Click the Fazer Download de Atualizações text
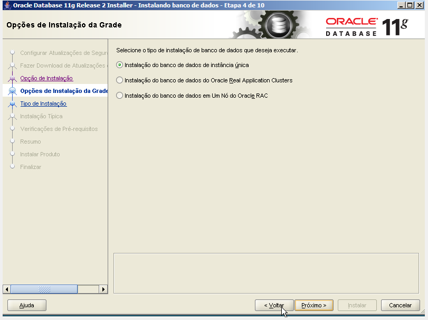 pos(64,65)
